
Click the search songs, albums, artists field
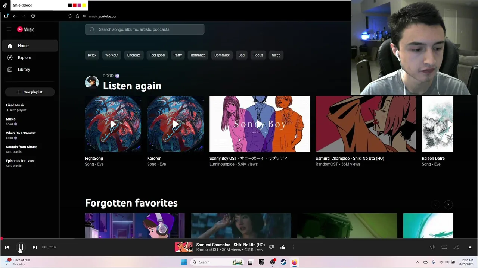coord(145,29)
